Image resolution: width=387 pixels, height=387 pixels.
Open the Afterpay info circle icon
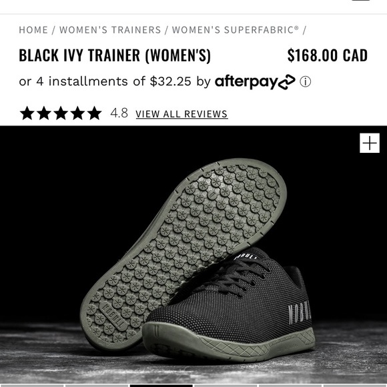point(306,81)
